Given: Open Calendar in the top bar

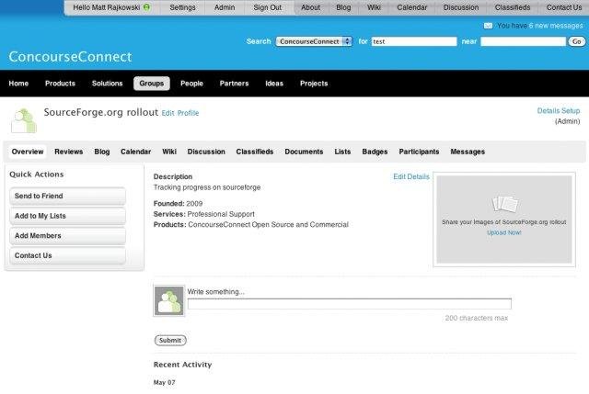Looking at the screenshot, I should click(412, 7).
